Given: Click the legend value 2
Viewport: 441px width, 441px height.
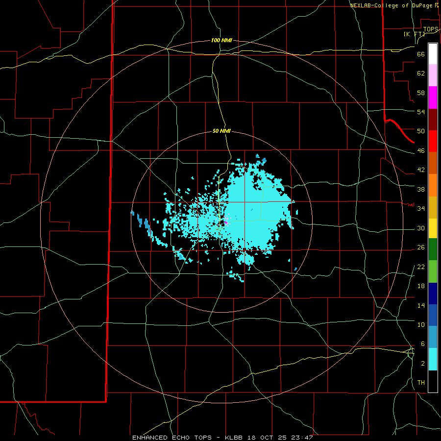Looking at the screenshot, I should [x=423, y=363].
